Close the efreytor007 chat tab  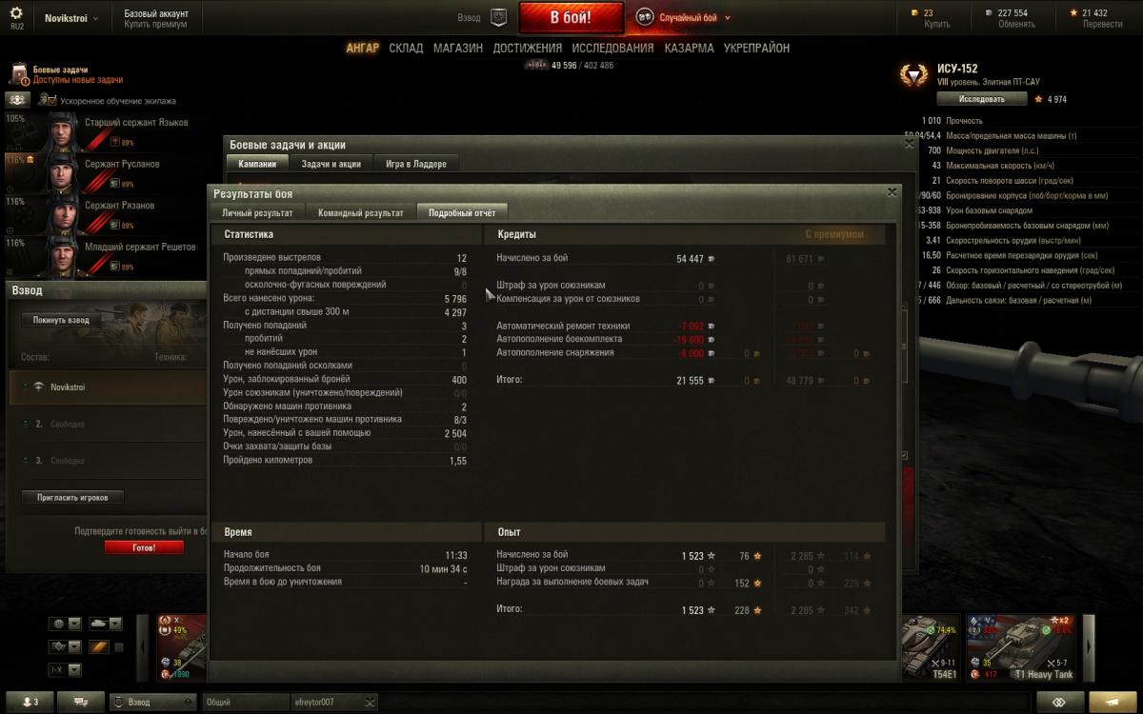[371, 703]
